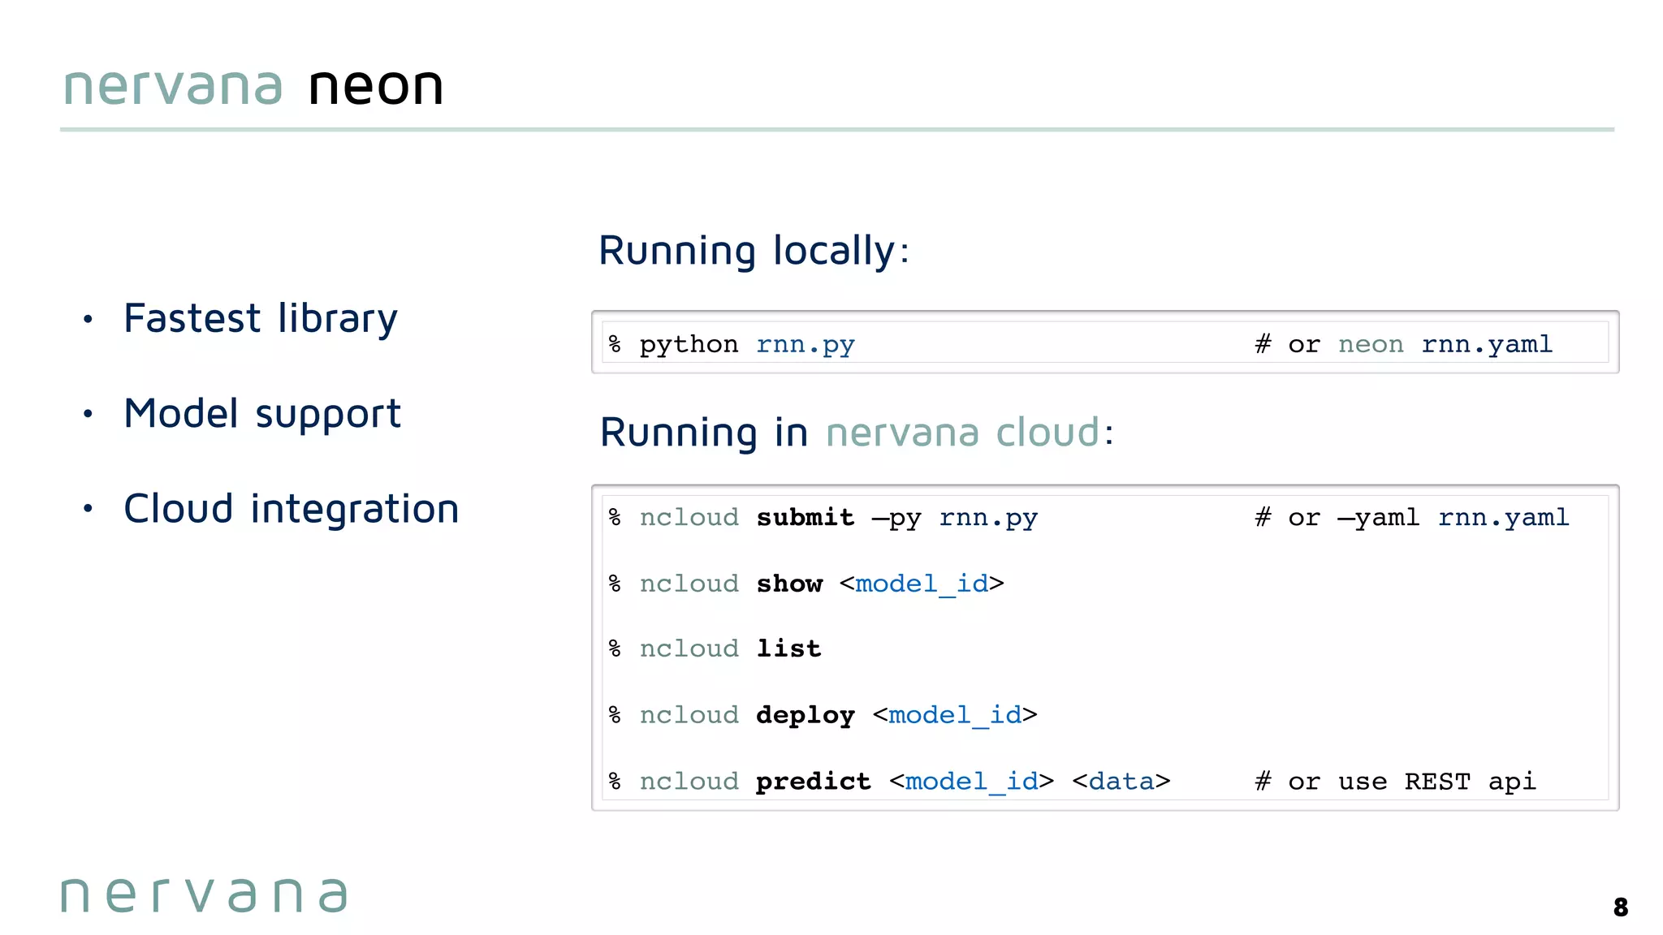Click the 'neon' word in local comment
The image size is (1663, 935).
[x=1370, y=344]
